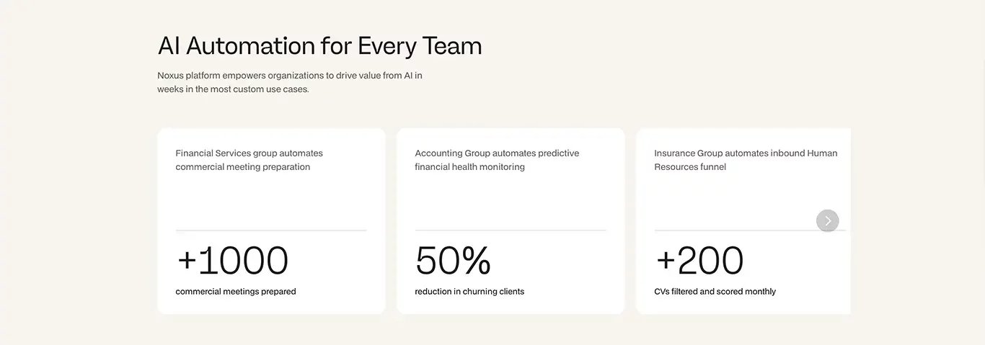This screenshot has width=985, height=345.
Task: Click 'weeks in the most custom use cases' line
Action: [233, 89]
